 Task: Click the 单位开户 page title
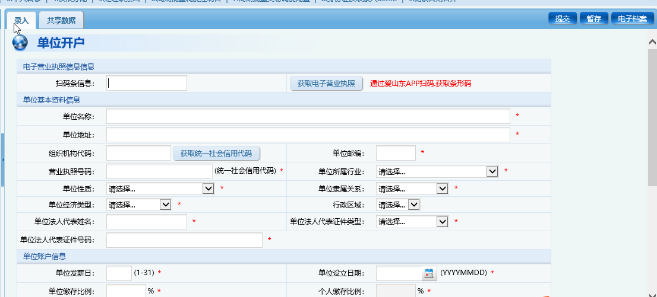(61, 43)
